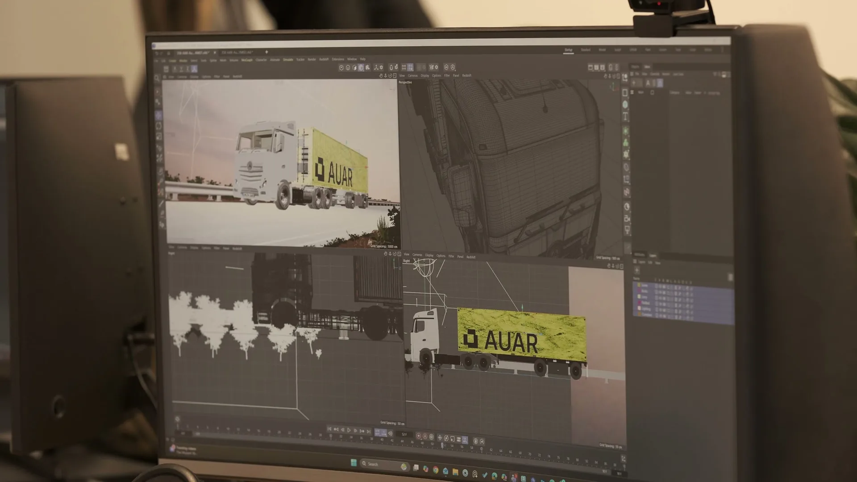Viewport: 857px width, 482px height.
Task: Switch to the Standard layout tab
Action: point(586,50)
